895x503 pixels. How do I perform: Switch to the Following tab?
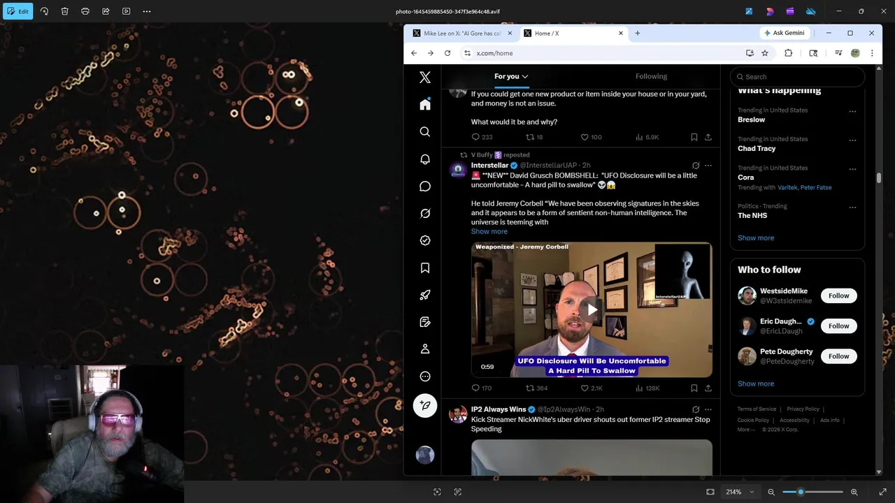651,76
